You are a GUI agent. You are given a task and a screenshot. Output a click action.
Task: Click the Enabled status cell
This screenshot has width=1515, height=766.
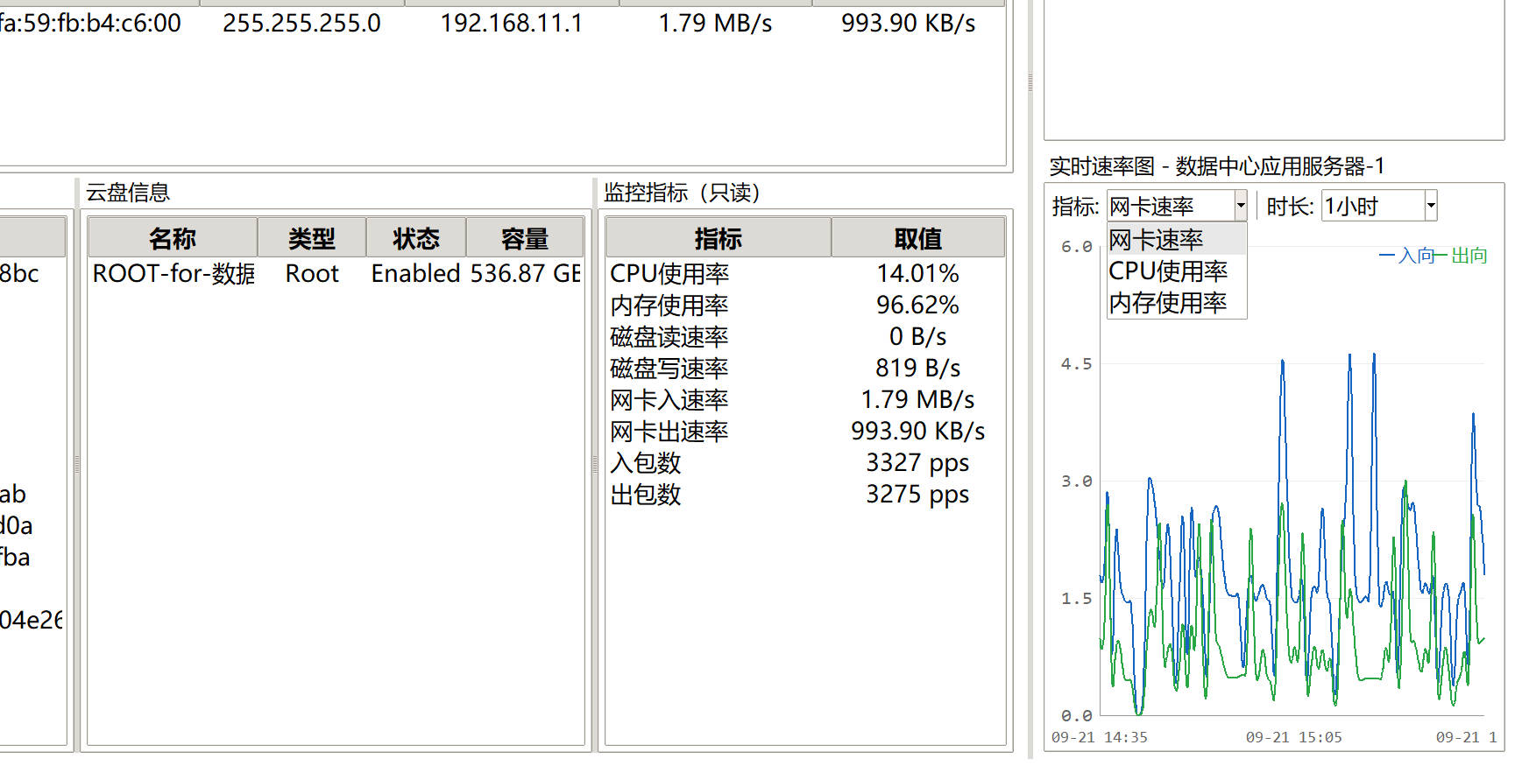pyautogui.click(x=415, y=274)
